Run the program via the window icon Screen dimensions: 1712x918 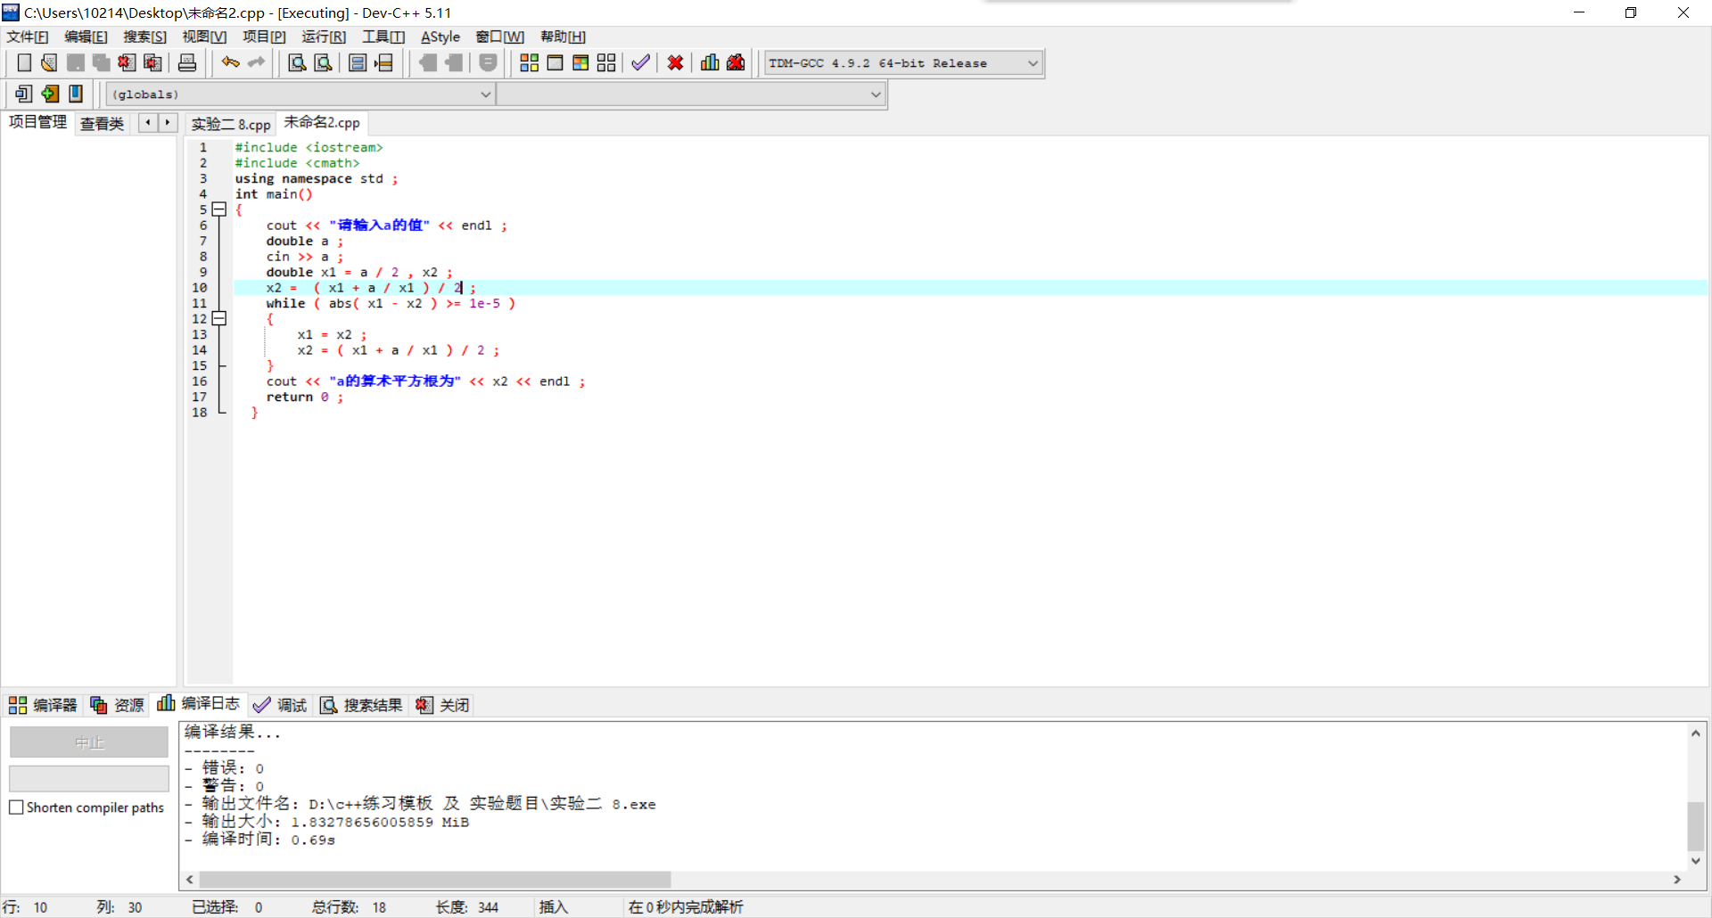[x=555, y=62]
